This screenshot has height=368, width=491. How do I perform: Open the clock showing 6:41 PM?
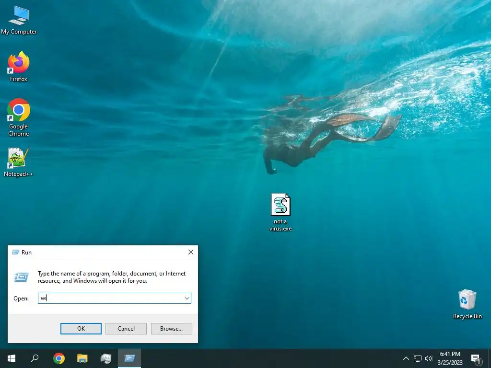coord(450,358)
